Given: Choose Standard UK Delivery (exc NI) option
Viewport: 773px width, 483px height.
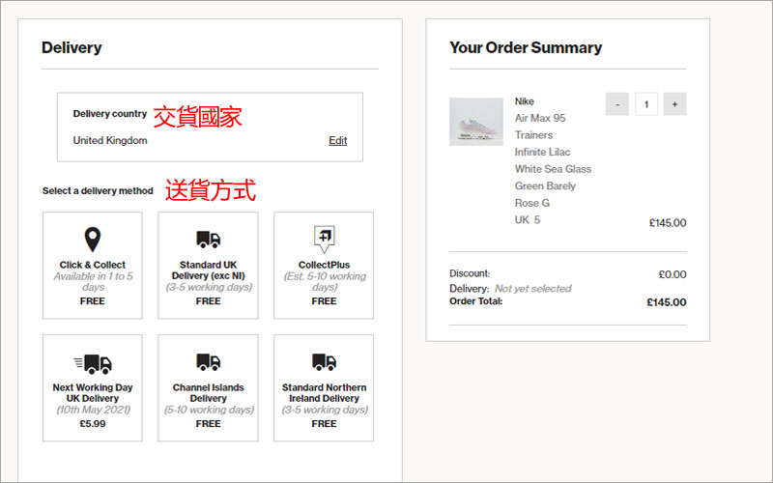Looking at the screenshot, I should pos(208,266).
